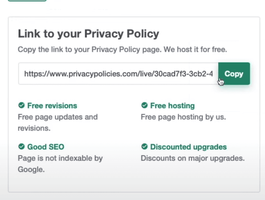Screen dimensions: 265x200
Task: Click the Free revisions heading
Action: 52,106
